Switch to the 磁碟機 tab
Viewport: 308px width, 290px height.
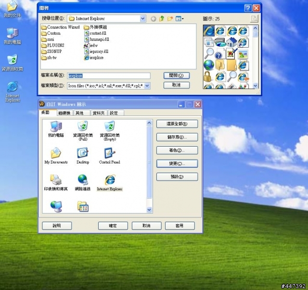pos(64,113)
